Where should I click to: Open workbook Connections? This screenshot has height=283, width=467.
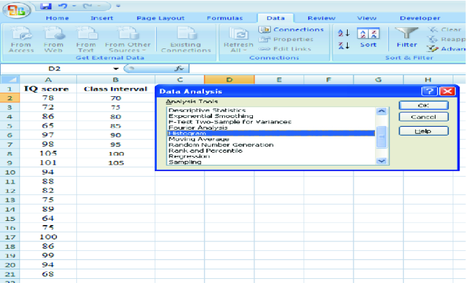[x=291, y=29]
